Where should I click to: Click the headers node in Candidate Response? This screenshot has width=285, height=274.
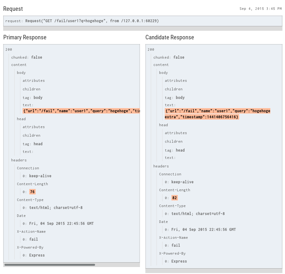[161, 166]
